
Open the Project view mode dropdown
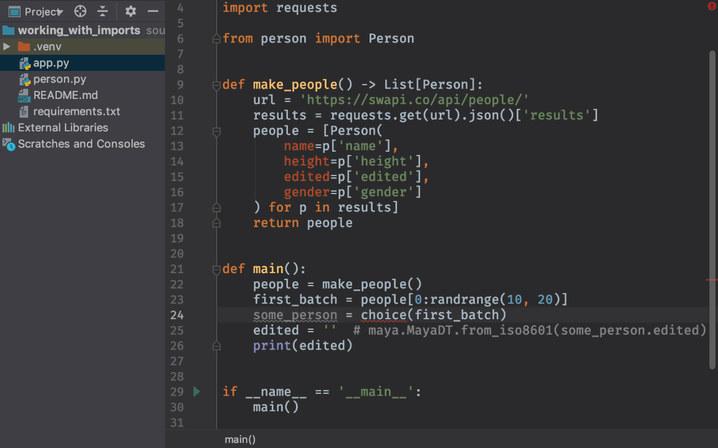pos(60,11)
